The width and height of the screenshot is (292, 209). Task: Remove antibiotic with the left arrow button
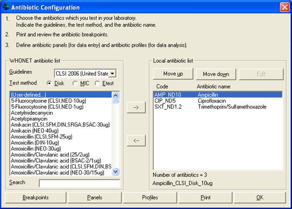click(x=136, y=140)
